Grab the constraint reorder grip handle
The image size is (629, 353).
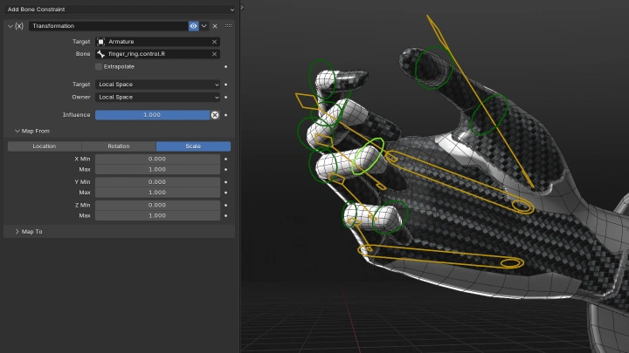[228, 26]
